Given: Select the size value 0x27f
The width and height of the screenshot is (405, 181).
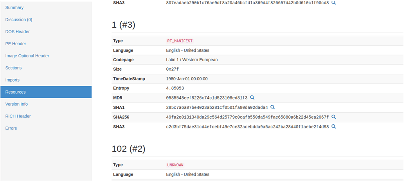Looking at the screenshot, I should tap(172, 69).
